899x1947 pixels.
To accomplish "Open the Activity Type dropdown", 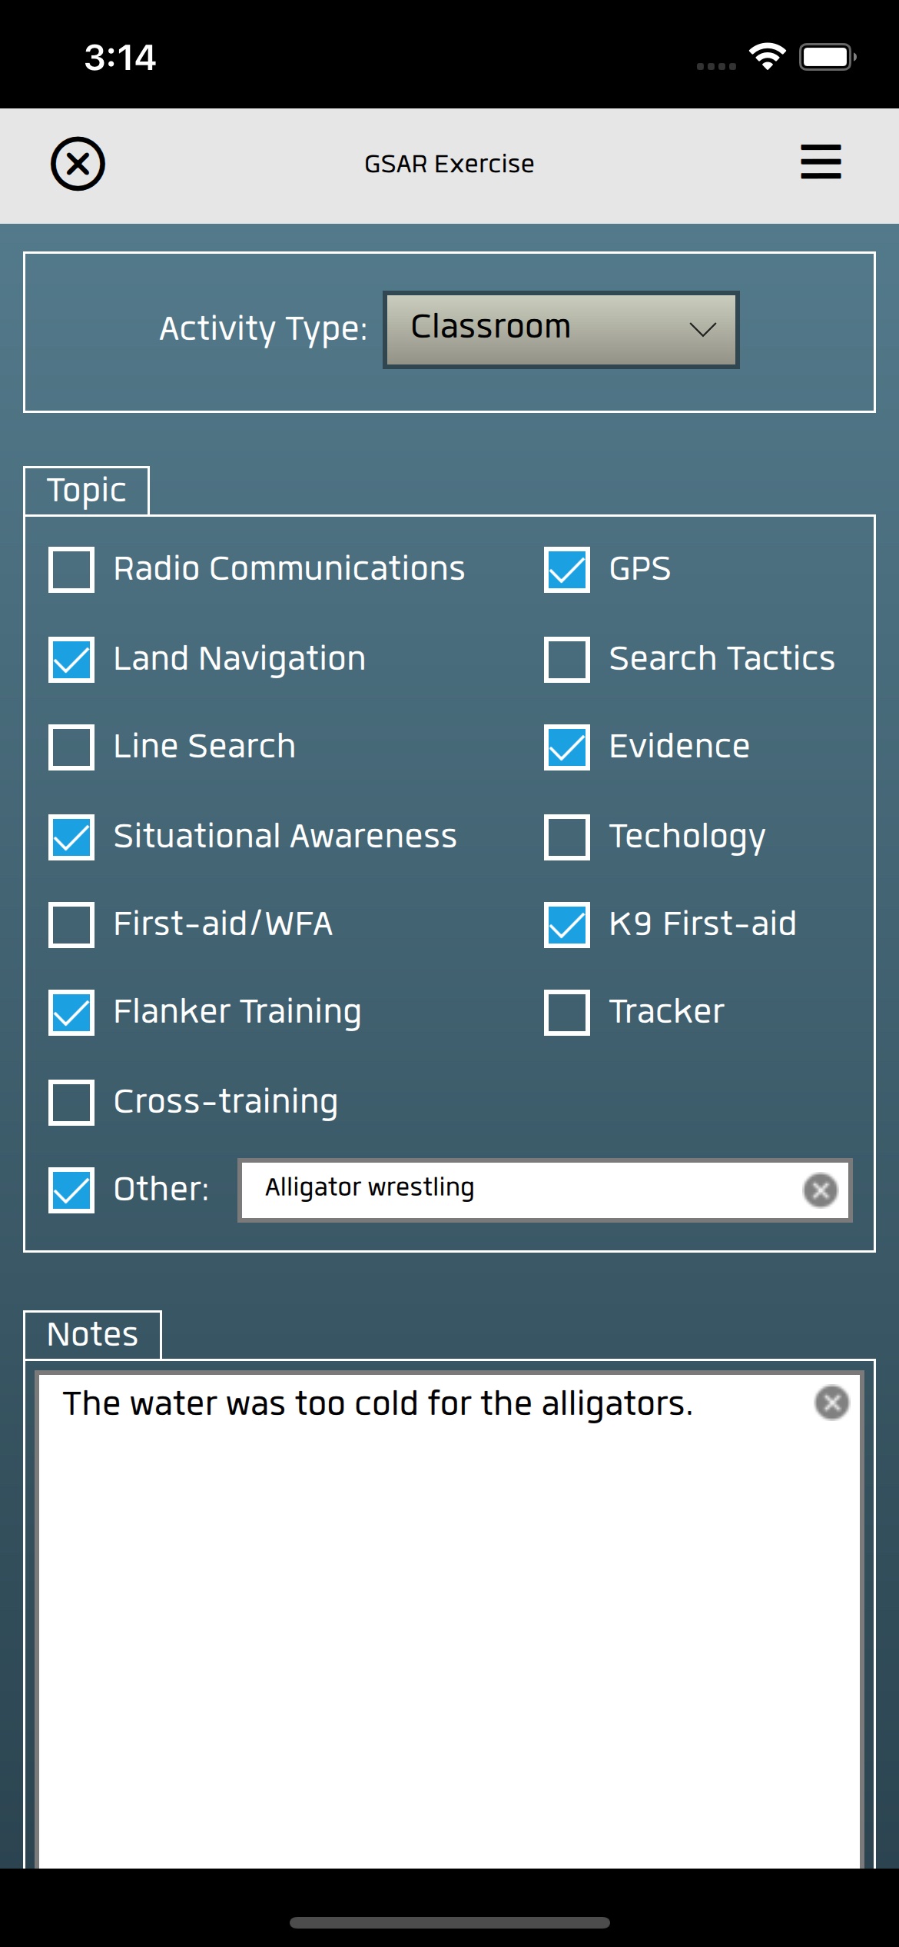I will [x=561, y=329].
